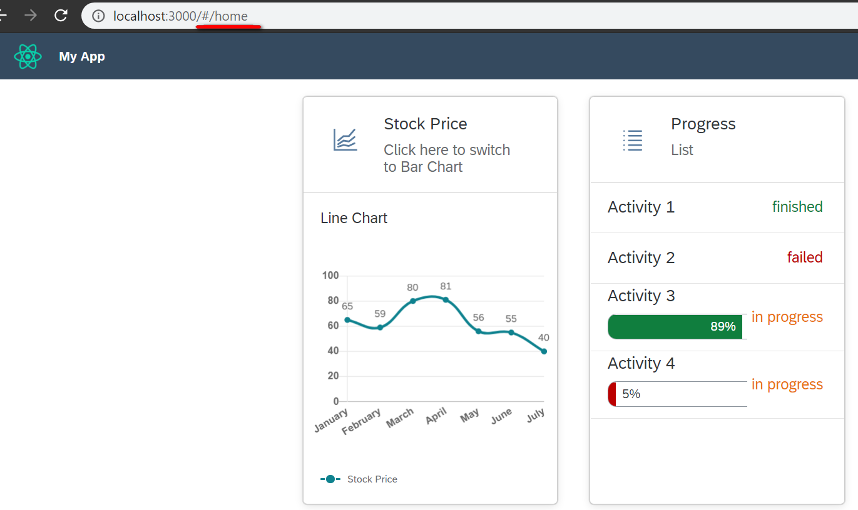This screenshot has width=858, height=510.
Task: Click the January data point (65)
Action: pos(347,320)
